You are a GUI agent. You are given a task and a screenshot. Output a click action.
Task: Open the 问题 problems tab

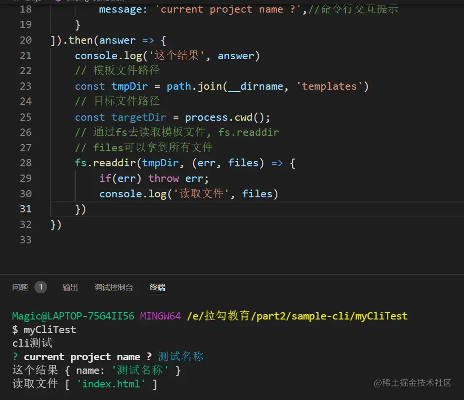click(x=20, y=288)
